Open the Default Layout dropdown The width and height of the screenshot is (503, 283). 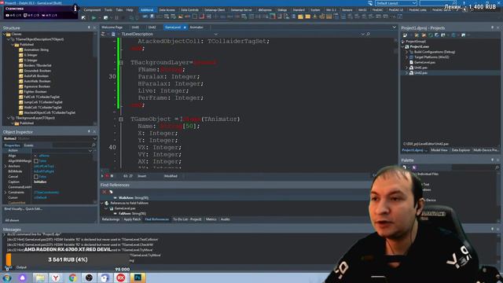pos(396,3)
